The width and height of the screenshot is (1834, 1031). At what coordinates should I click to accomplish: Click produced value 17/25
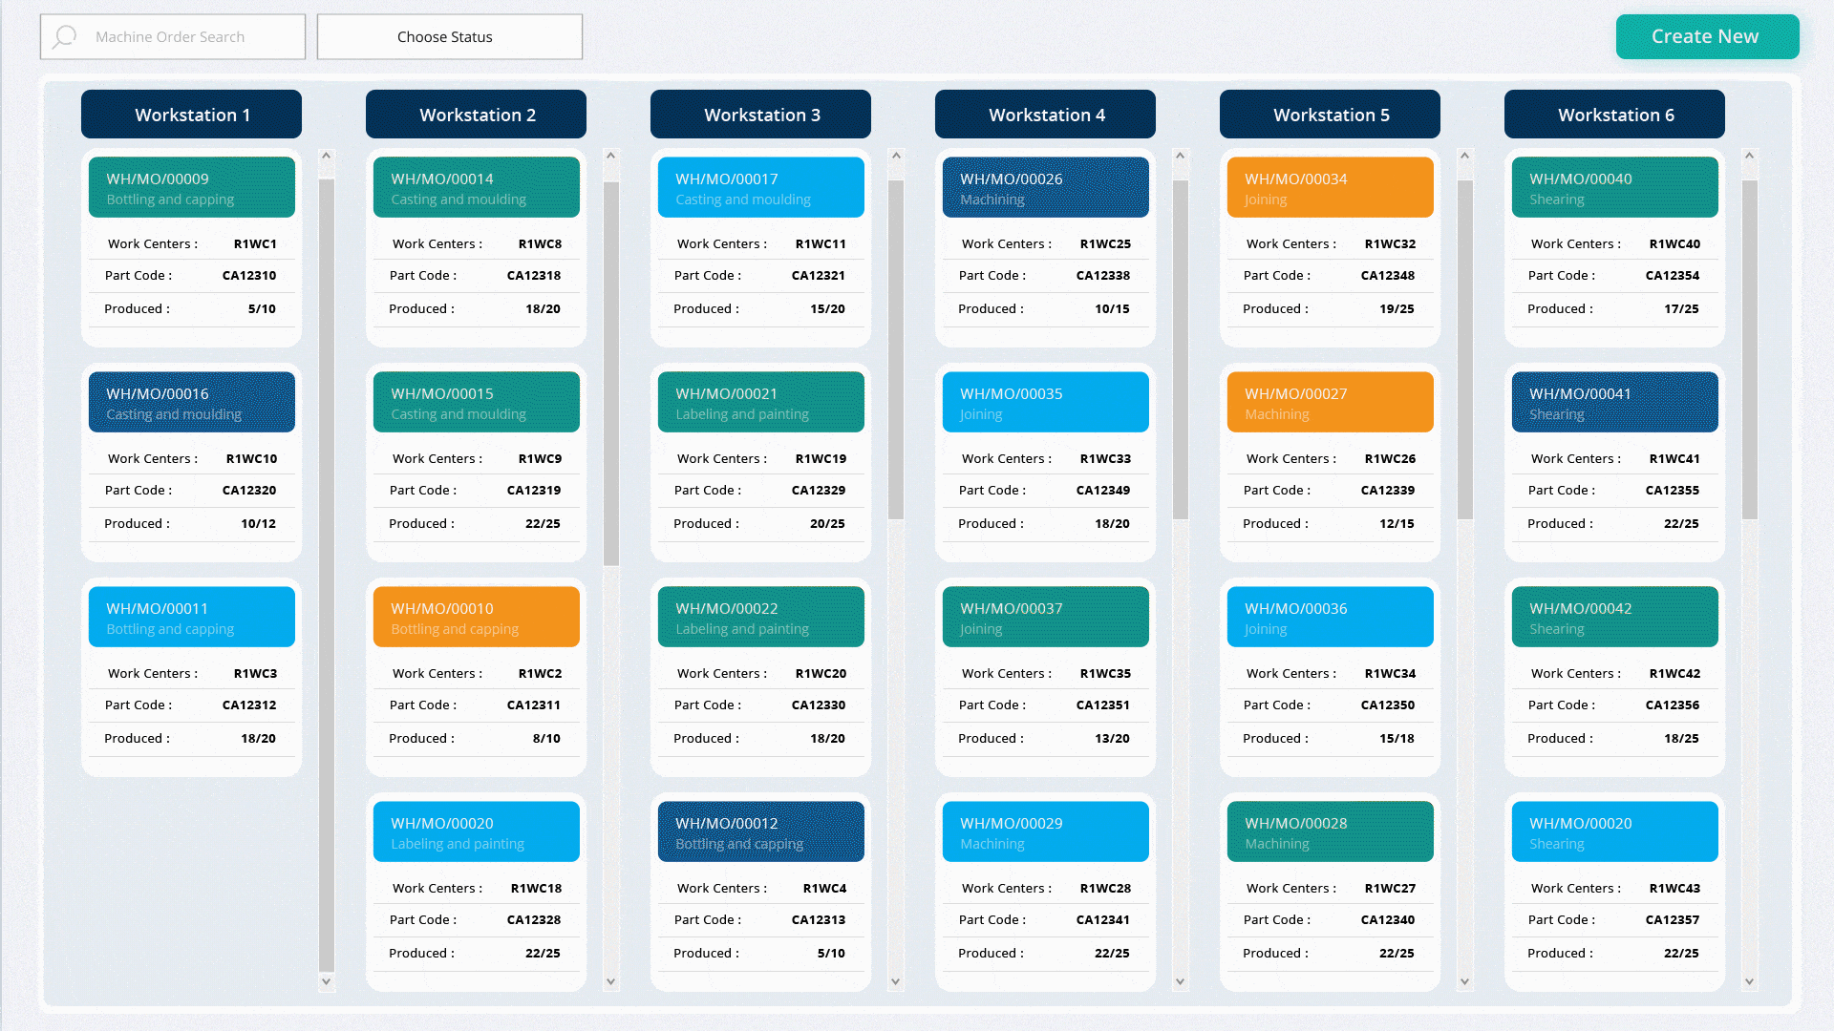1681,309
